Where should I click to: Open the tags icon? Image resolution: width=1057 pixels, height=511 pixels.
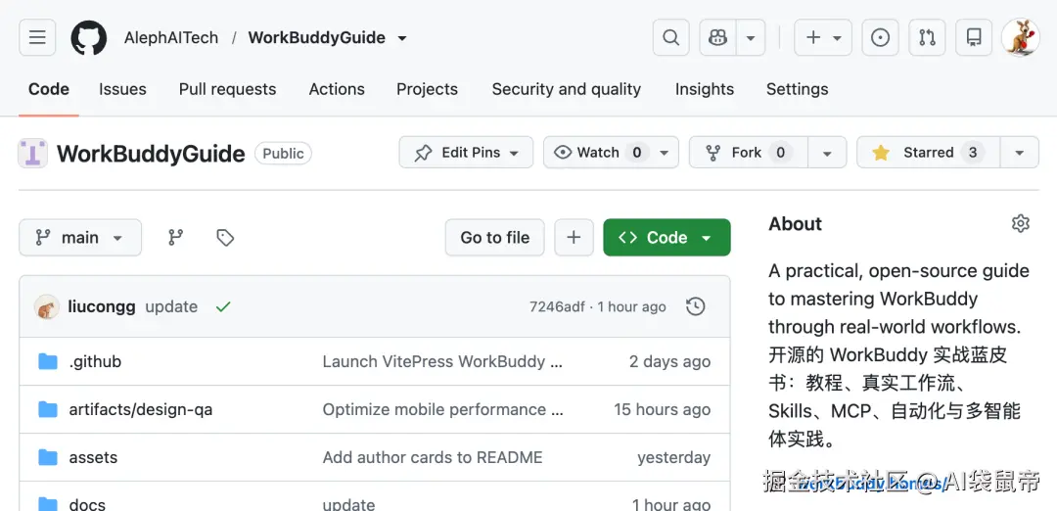(x=225, y=237)
